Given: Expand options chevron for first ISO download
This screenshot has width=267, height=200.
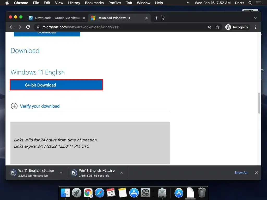Looking at the screenshot, I should click(x=61, y=173).
